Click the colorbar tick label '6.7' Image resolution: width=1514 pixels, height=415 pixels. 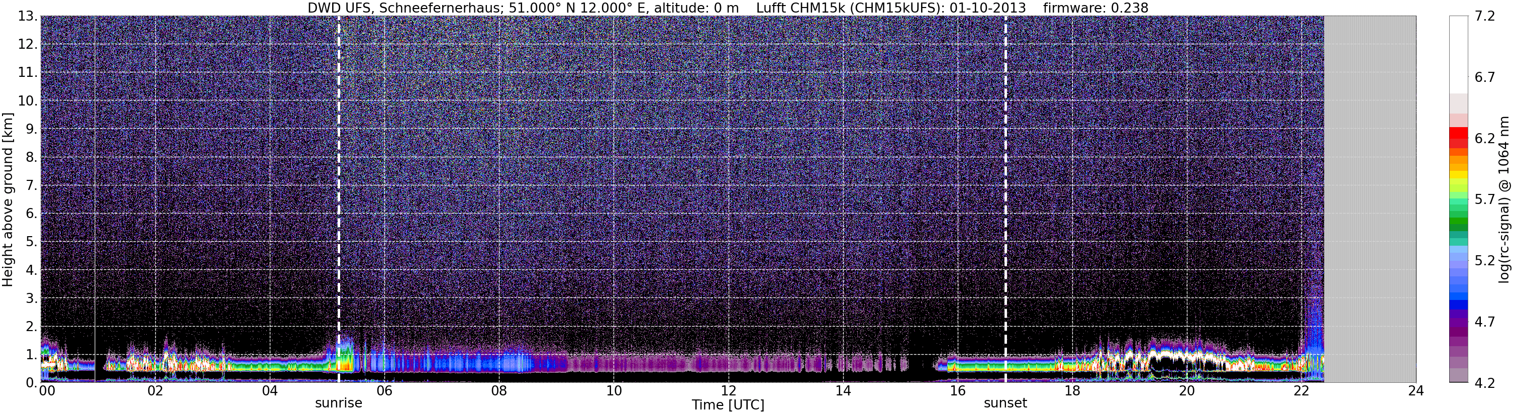pyautogui.click(x=1484, y=77)
